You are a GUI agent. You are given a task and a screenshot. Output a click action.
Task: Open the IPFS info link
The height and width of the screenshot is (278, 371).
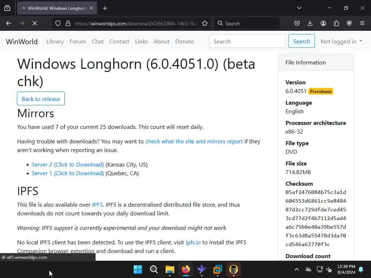(x=97, y=205)
